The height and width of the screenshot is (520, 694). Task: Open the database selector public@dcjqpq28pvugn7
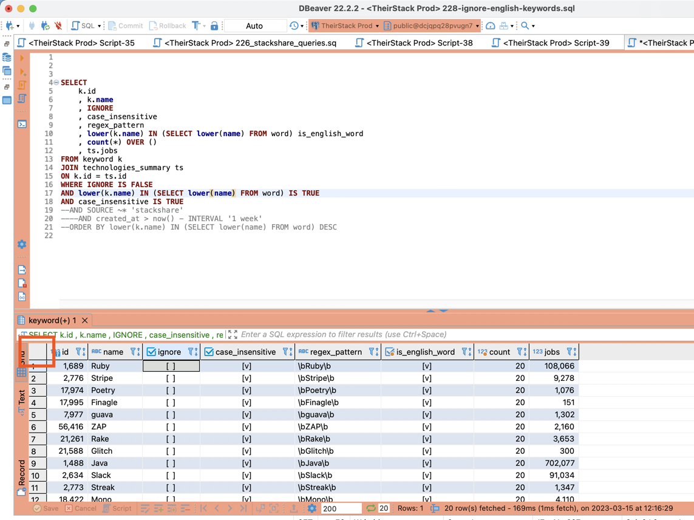(434, 26)
